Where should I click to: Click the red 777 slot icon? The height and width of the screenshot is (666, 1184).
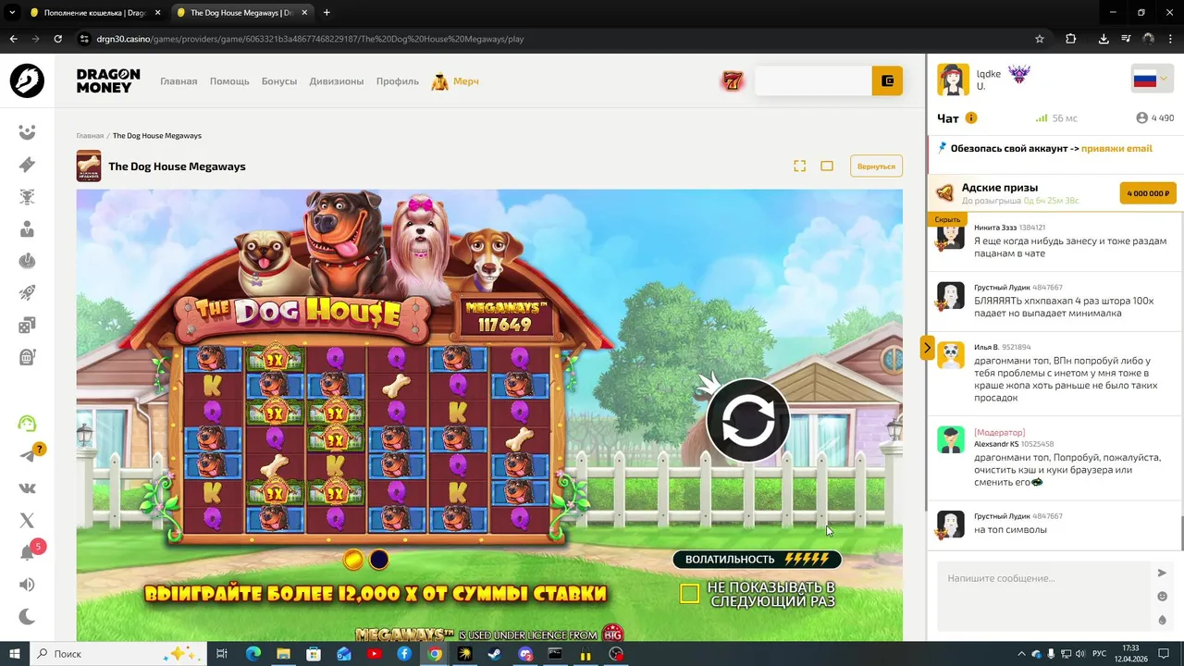pos(733,81)
